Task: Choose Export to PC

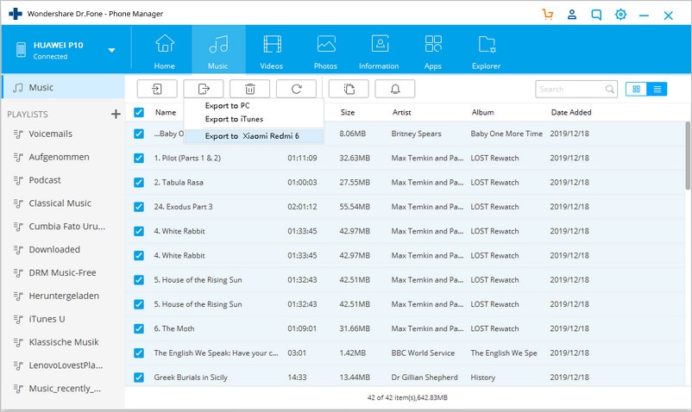Action: tap(227, 106)
